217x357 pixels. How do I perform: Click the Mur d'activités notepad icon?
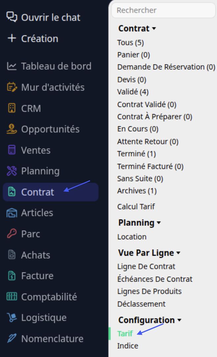[x=12, y=87]
